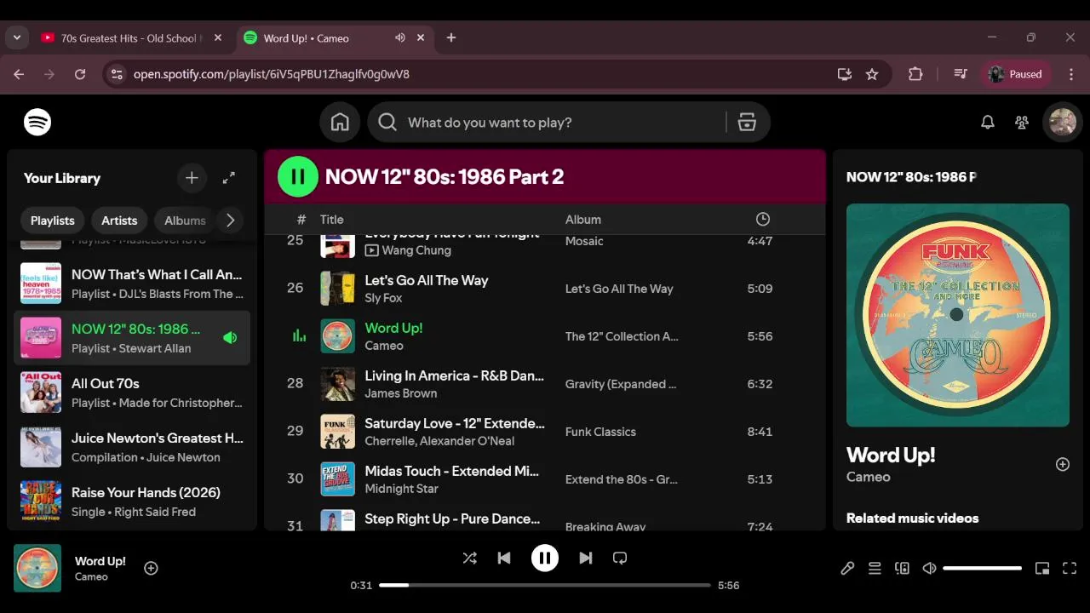Viewport: 1090px width, 613px height.
Task: Select Midas Touch Extended Mix track
Action: tap(545, 479)
